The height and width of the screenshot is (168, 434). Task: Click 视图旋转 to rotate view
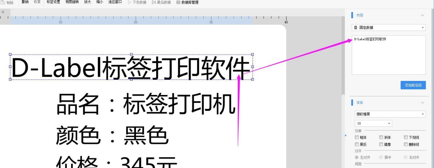(x=72, y=2)
